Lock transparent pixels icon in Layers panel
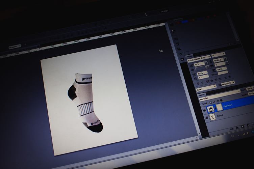This screenshot has width=254, height=169. [x=210, y=103]
